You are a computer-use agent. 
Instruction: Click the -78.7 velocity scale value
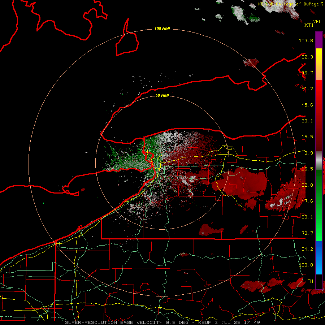pyautogui.click(x=306, y=233)
